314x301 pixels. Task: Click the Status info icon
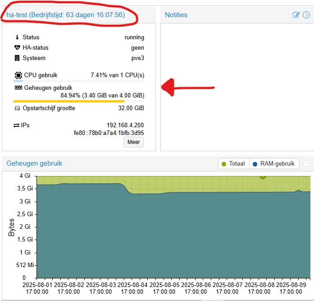[17, 37]
